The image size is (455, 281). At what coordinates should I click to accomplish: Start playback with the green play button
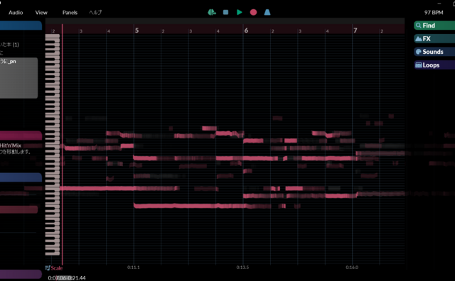coord(240,12)
